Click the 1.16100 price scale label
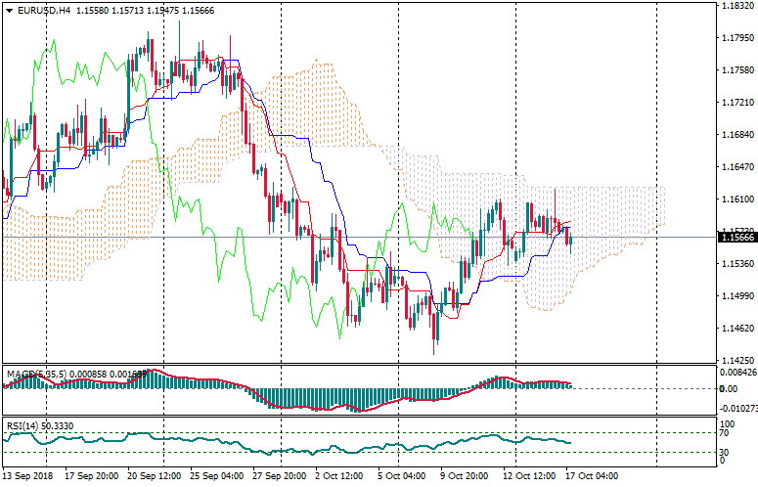 pos(736,199)
